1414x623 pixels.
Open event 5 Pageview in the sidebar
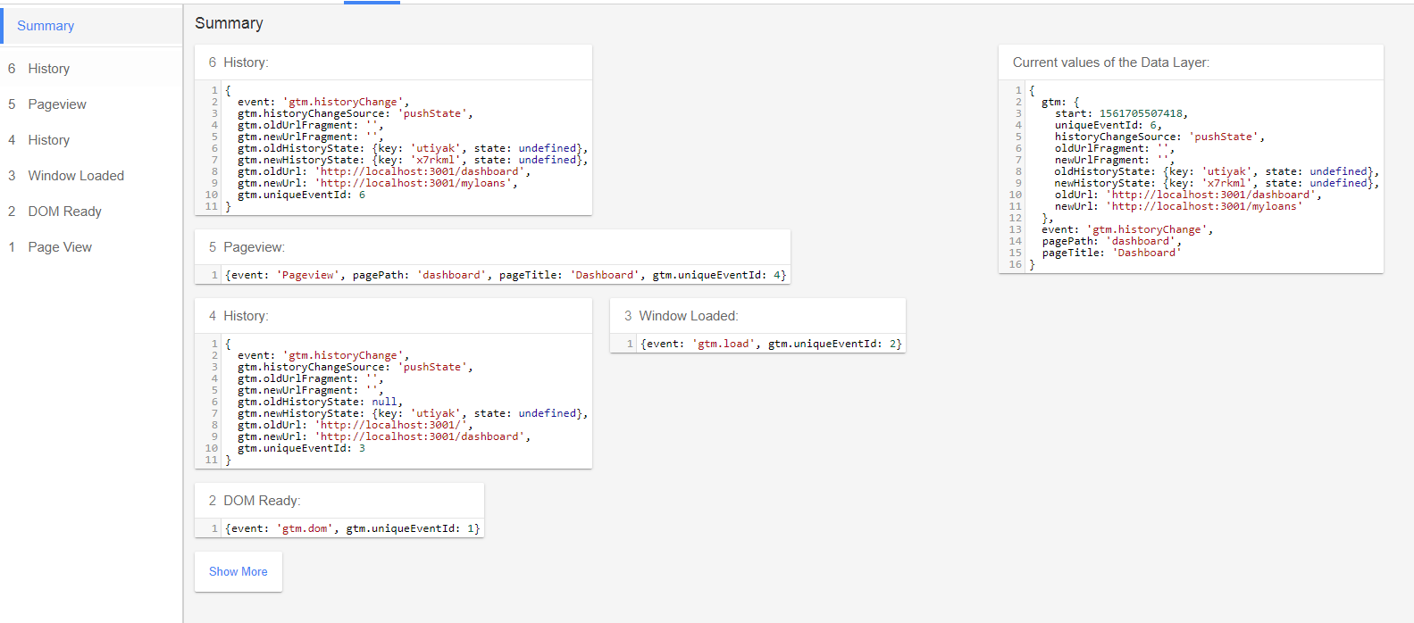(92, 104)
